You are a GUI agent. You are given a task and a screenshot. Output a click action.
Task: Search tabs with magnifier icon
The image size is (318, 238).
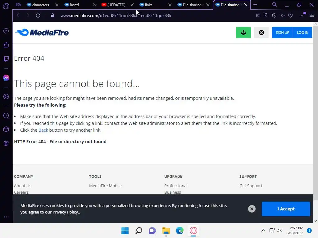coord(275,4)
